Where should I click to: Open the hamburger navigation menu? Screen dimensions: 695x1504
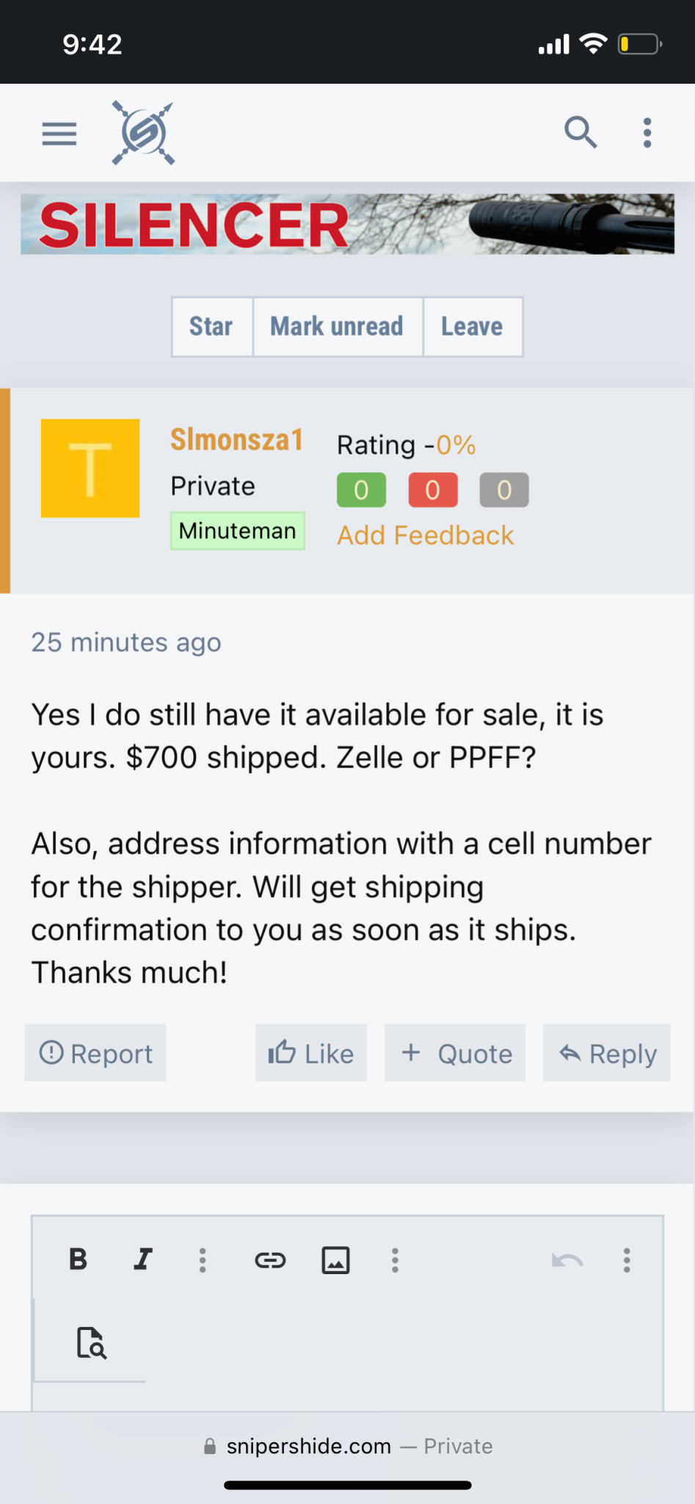pos(59,134)
